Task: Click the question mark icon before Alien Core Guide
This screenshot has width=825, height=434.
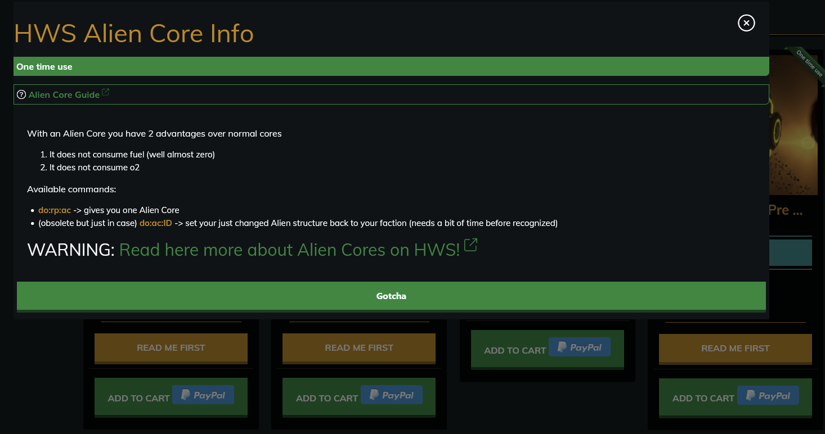Action: click(22, 94)
